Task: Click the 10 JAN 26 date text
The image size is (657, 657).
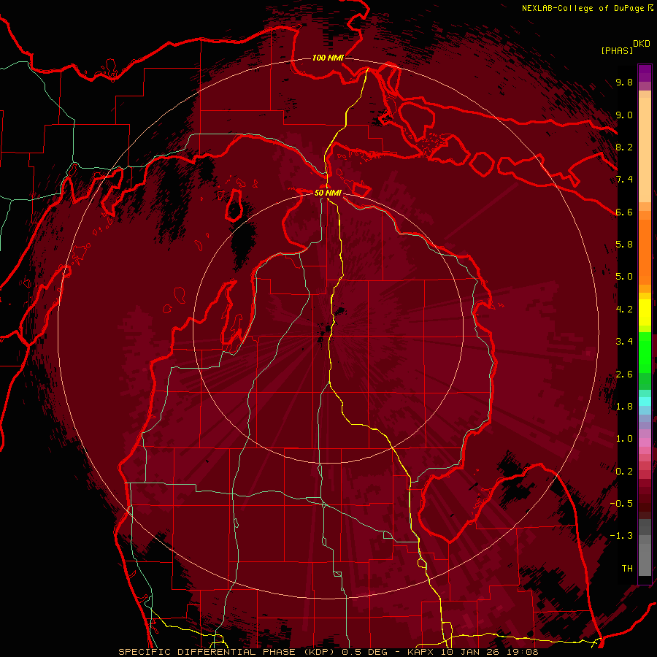Action: click(470, 652)
